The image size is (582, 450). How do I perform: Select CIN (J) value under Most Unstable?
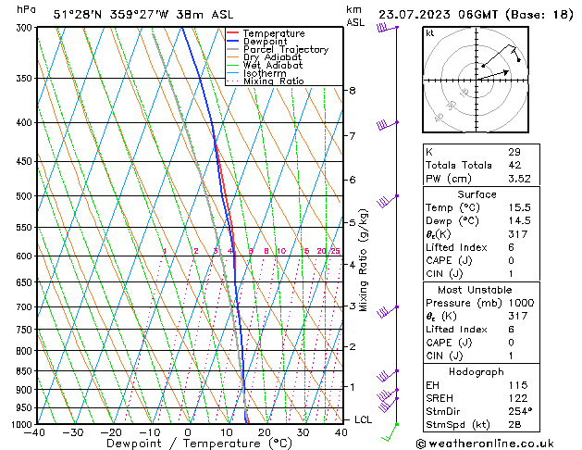(x=511, y=356)
